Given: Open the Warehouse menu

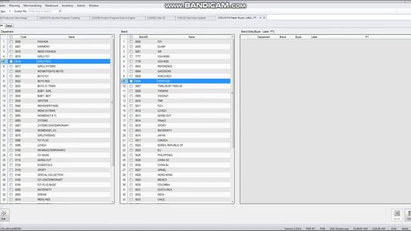Looking at the screenshot, I should (51, 6).
